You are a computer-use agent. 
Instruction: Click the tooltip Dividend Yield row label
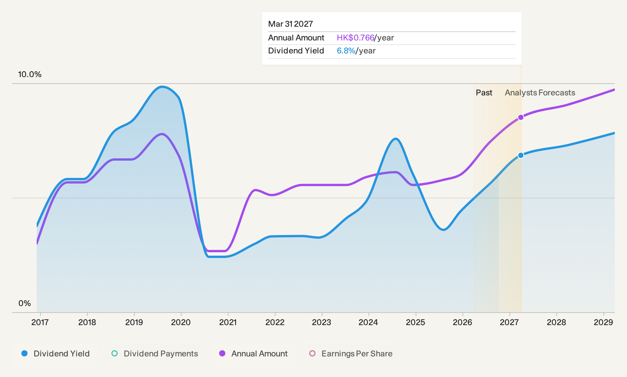[296, 51]
